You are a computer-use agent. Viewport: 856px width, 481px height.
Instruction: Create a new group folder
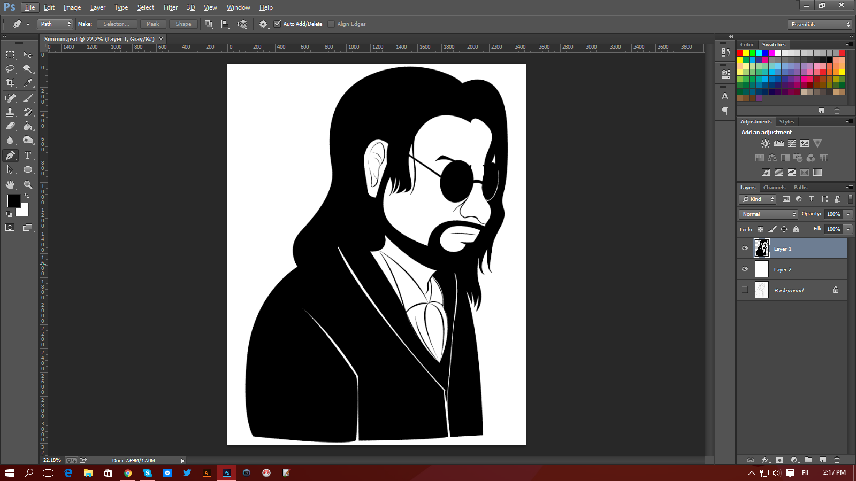tap(808, 460)
